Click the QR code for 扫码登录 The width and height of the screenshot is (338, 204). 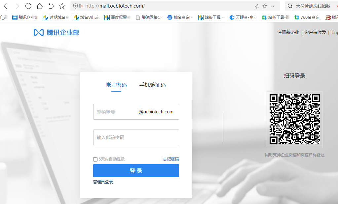point(294,119)
